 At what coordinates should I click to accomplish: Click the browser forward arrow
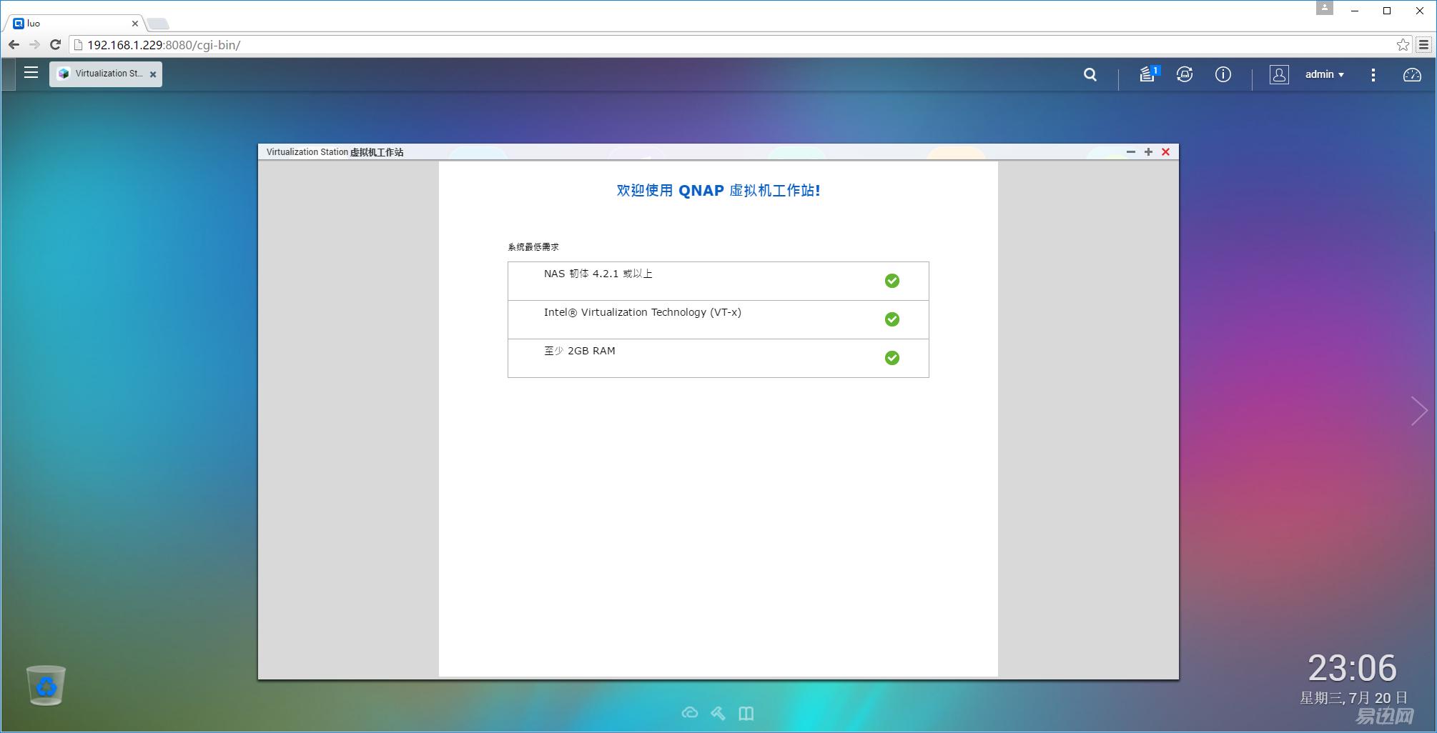[34, 44]
